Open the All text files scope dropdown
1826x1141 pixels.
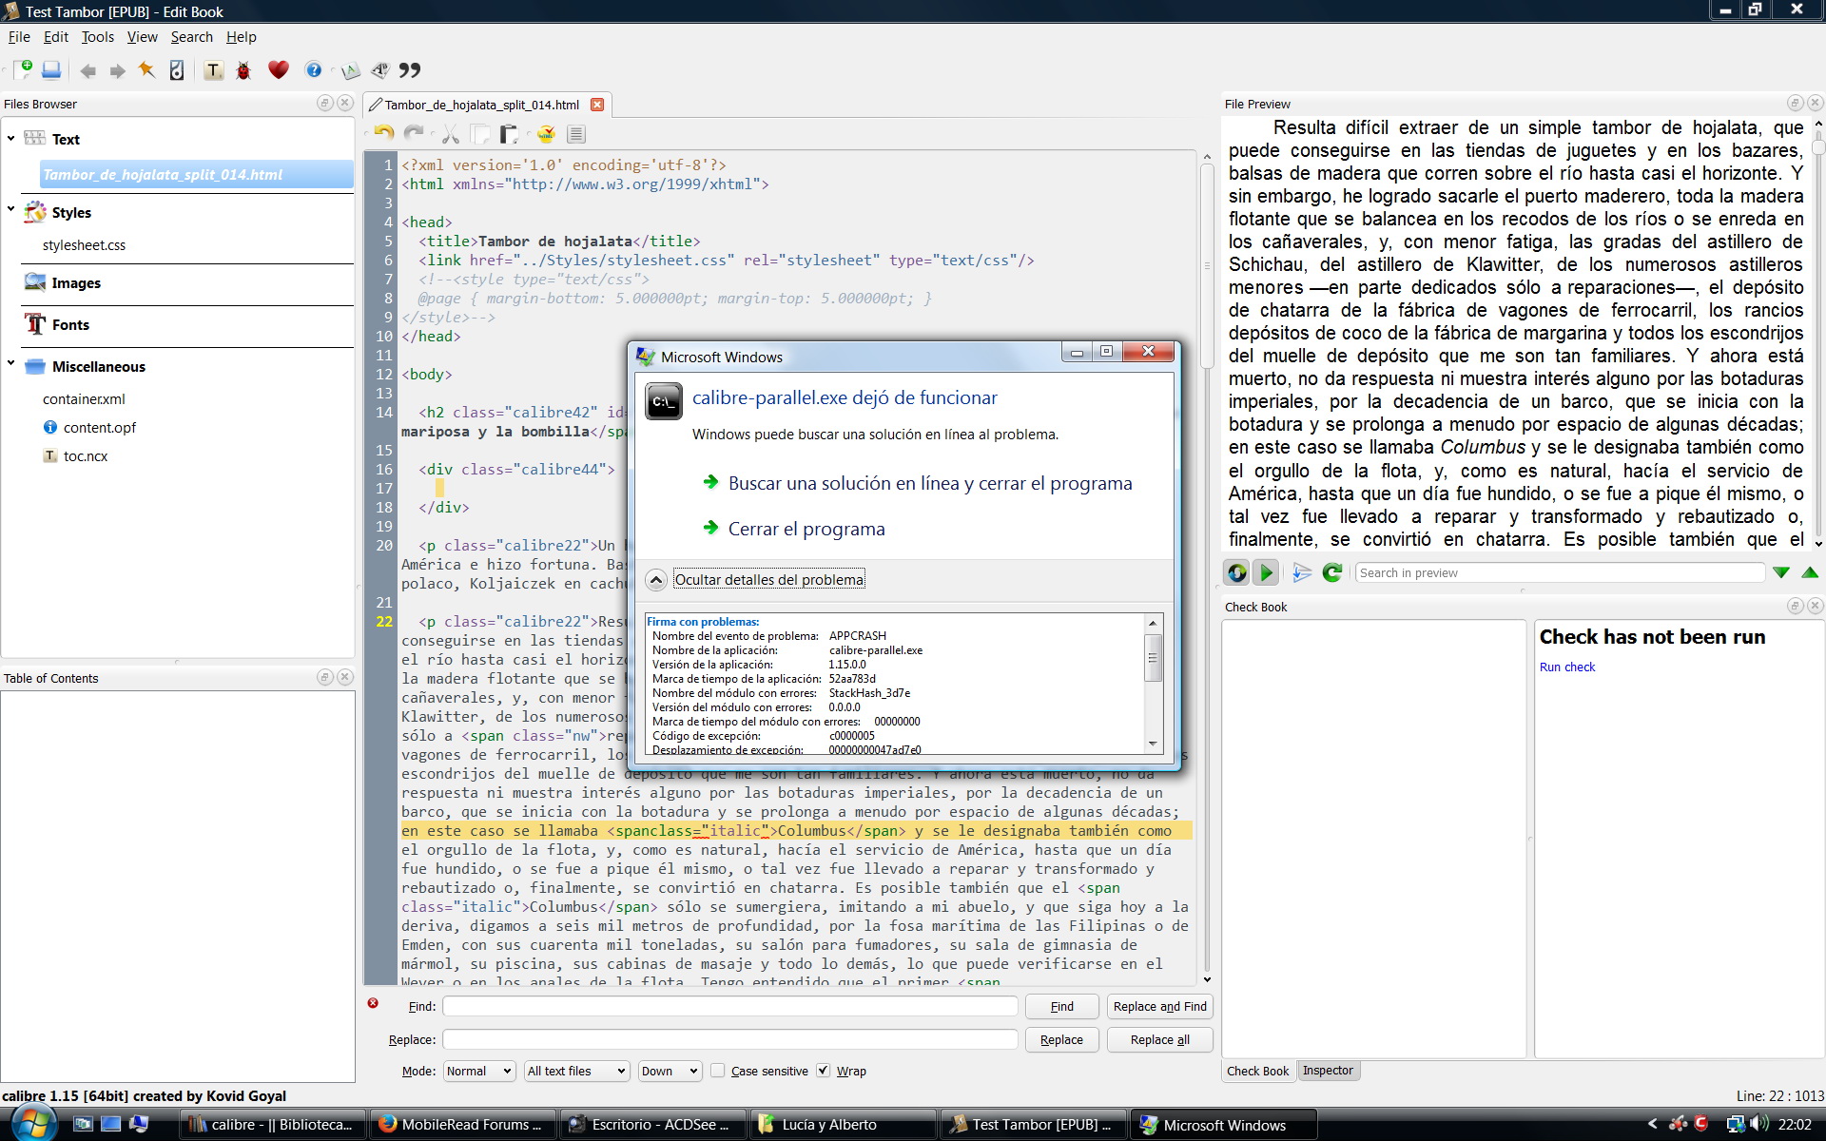click(576, 1071)
